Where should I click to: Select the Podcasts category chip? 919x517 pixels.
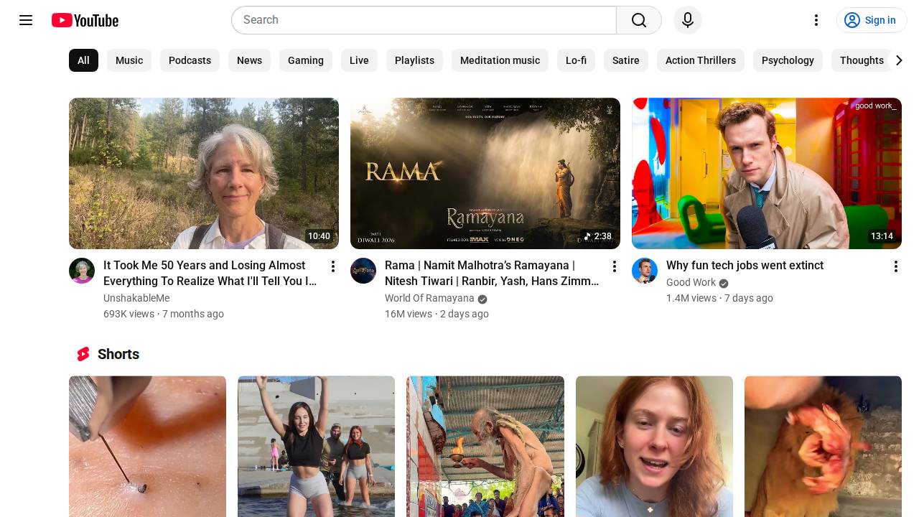pos(190,60)
